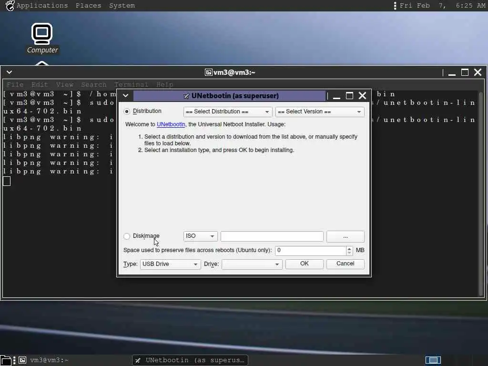Open the ISO format dropdown
The image size is (488, 366).
pos(201,236)
